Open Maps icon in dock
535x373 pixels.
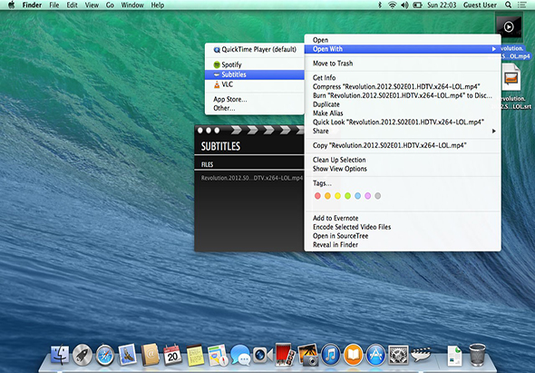coord(218,355)
